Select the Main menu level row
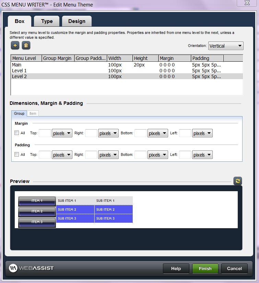Screen dimensions: 259x283 click(127, 65)
